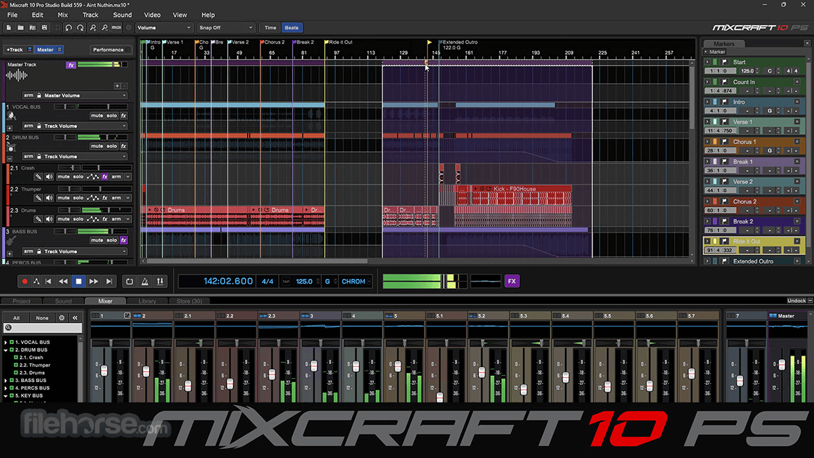Arm the Master Track automation
The image size is (814, 458).
[28, 95]
